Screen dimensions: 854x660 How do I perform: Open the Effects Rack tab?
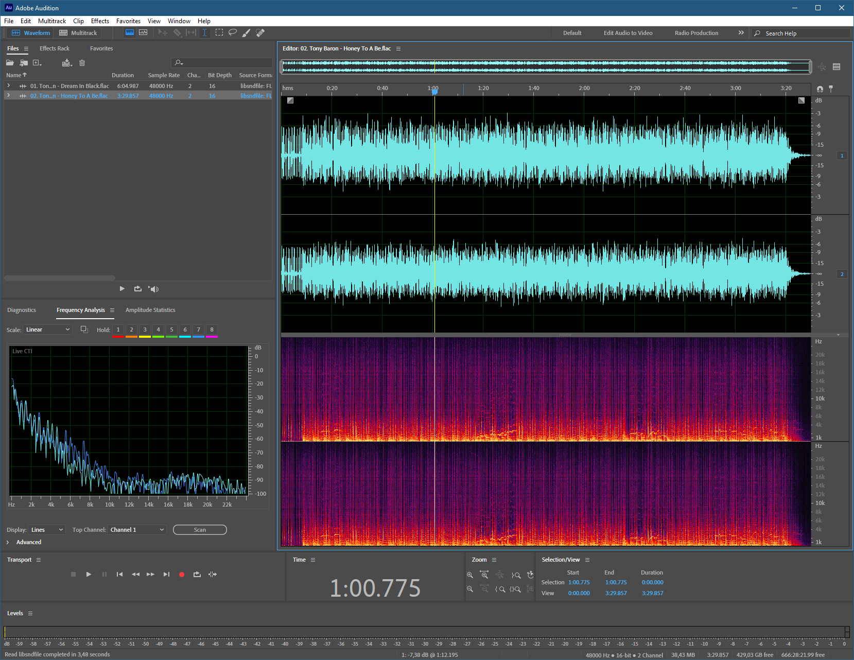click(55, 48)
